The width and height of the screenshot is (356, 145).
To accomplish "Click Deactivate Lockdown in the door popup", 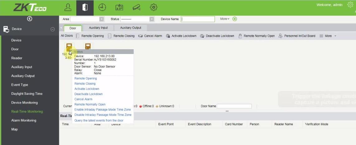I will coord(88,94).
